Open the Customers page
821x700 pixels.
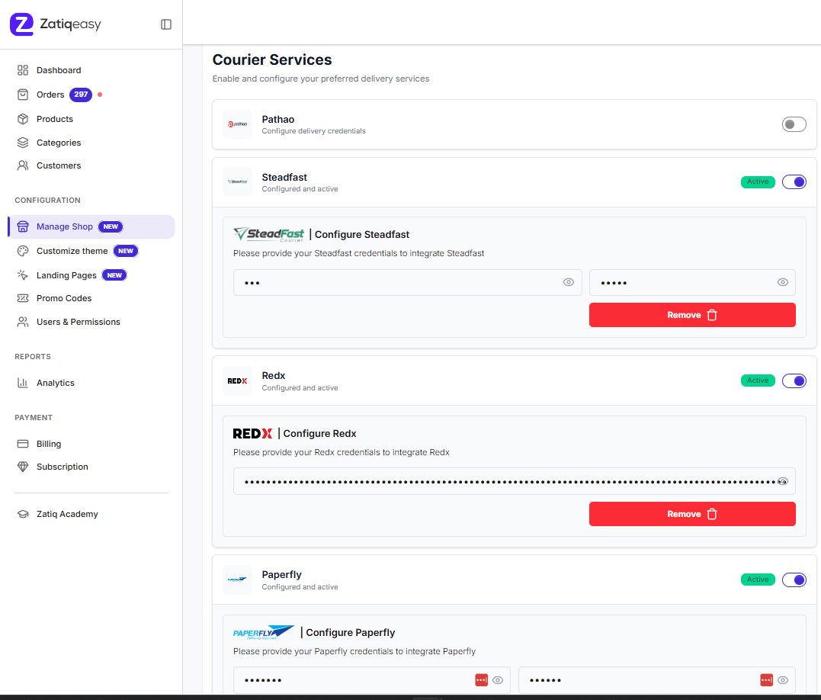(x=59, y=165)
